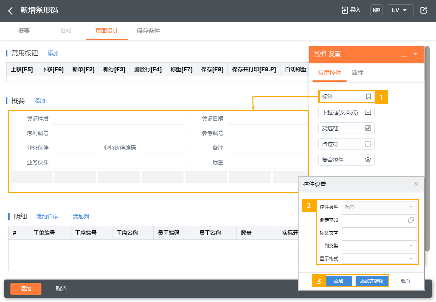Click the 下拉框(文本式) dropdown icon
The height and width of the screenshot is (302, 436).
[x=368, y=113]
